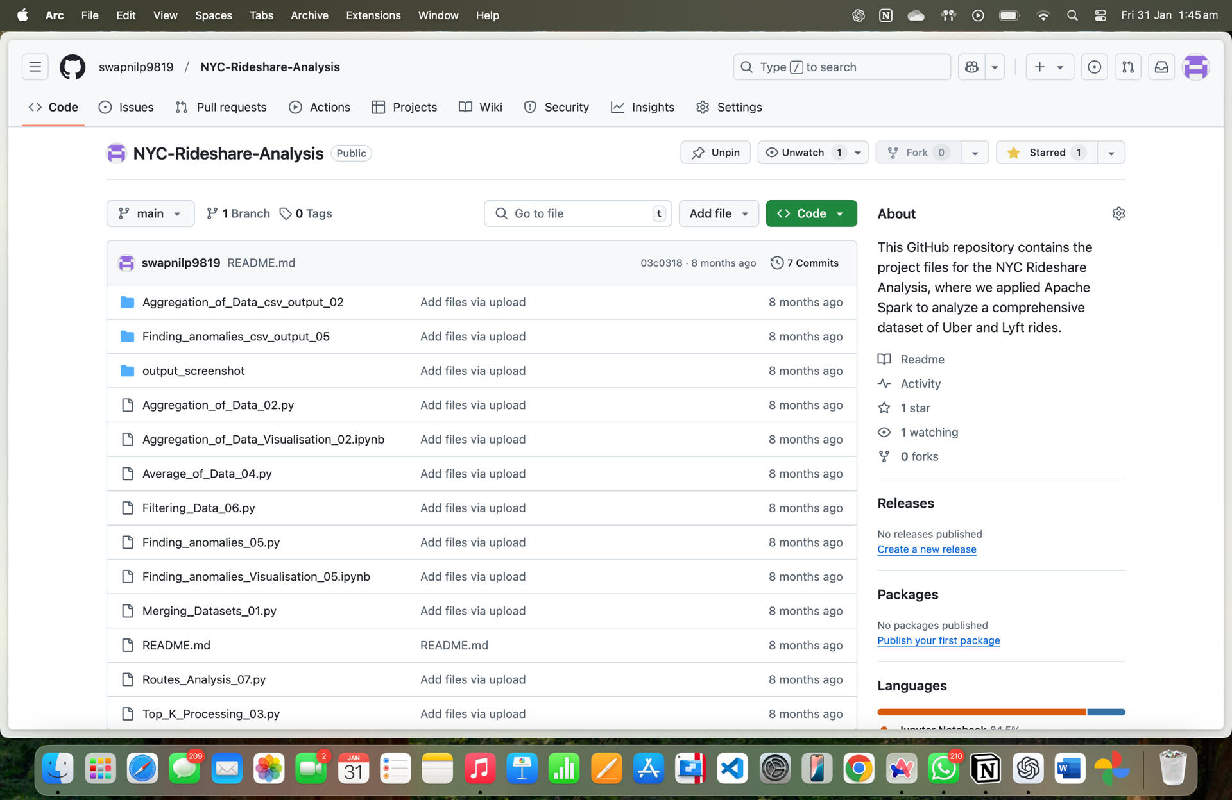Open the notifications inbox icon

(x=1161, y=67)
